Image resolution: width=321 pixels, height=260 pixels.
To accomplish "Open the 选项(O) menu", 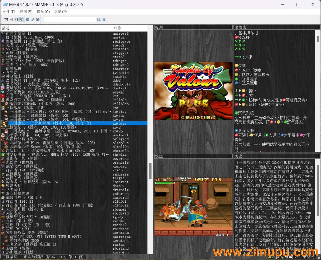I will 43,12.
